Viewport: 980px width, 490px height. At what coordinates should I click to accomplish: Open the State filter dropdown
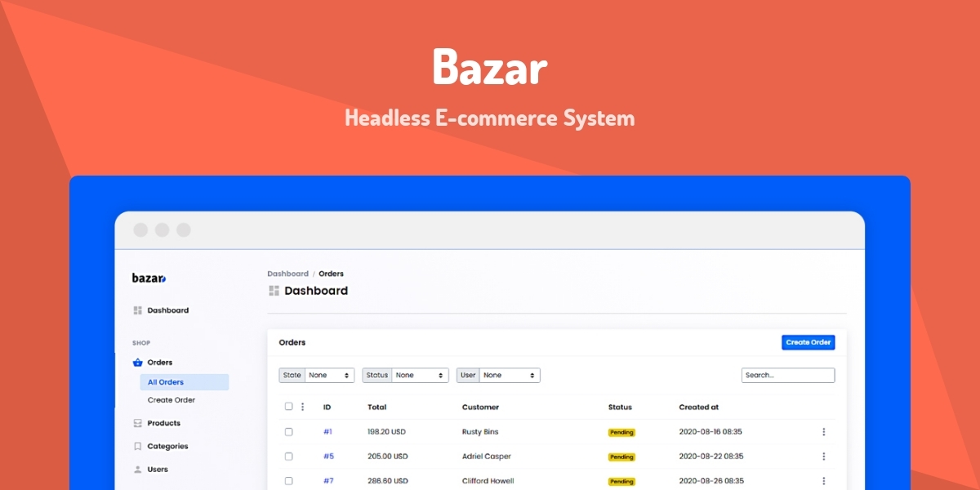[x=330, y=375]
